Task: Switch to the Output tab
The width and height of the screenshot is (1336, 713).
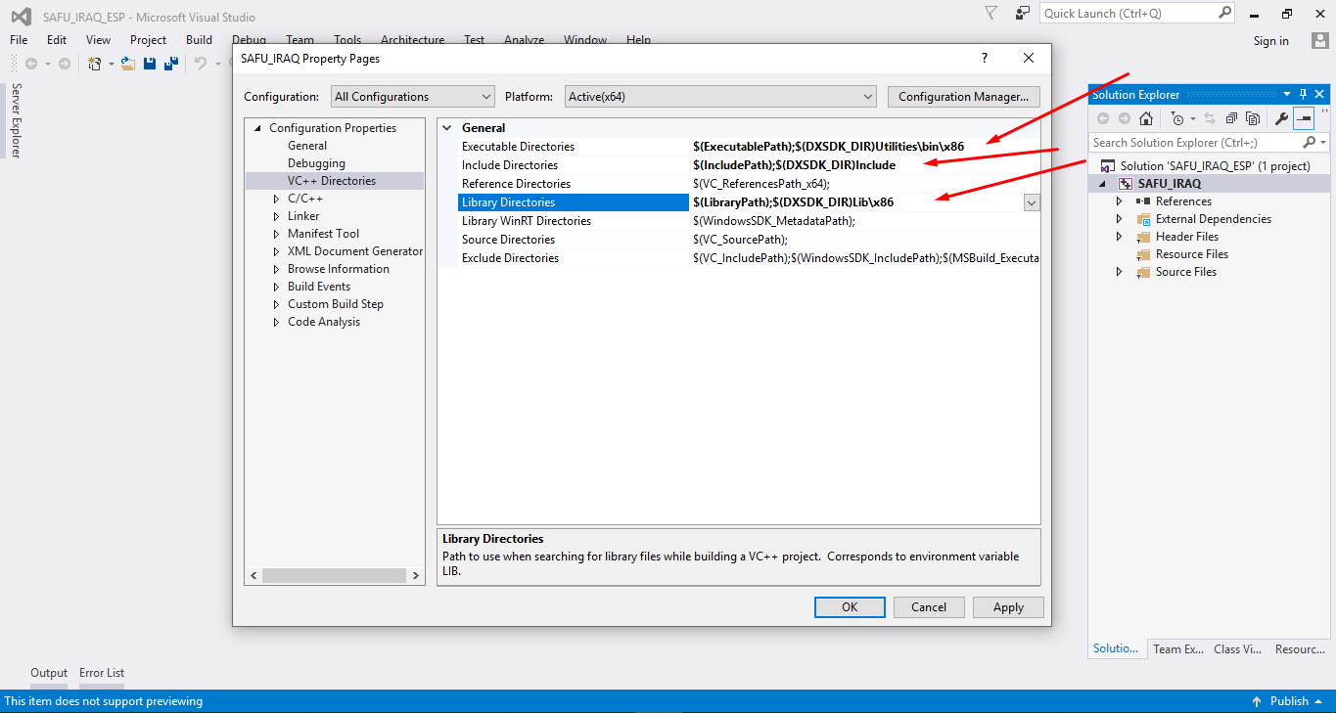Action: click(x=49, y=673)
